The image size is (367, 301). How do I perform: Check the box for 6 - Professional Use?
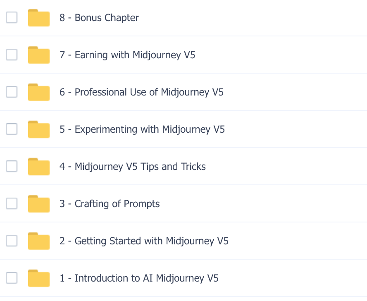pyautogui.click(x=12, y=92)
